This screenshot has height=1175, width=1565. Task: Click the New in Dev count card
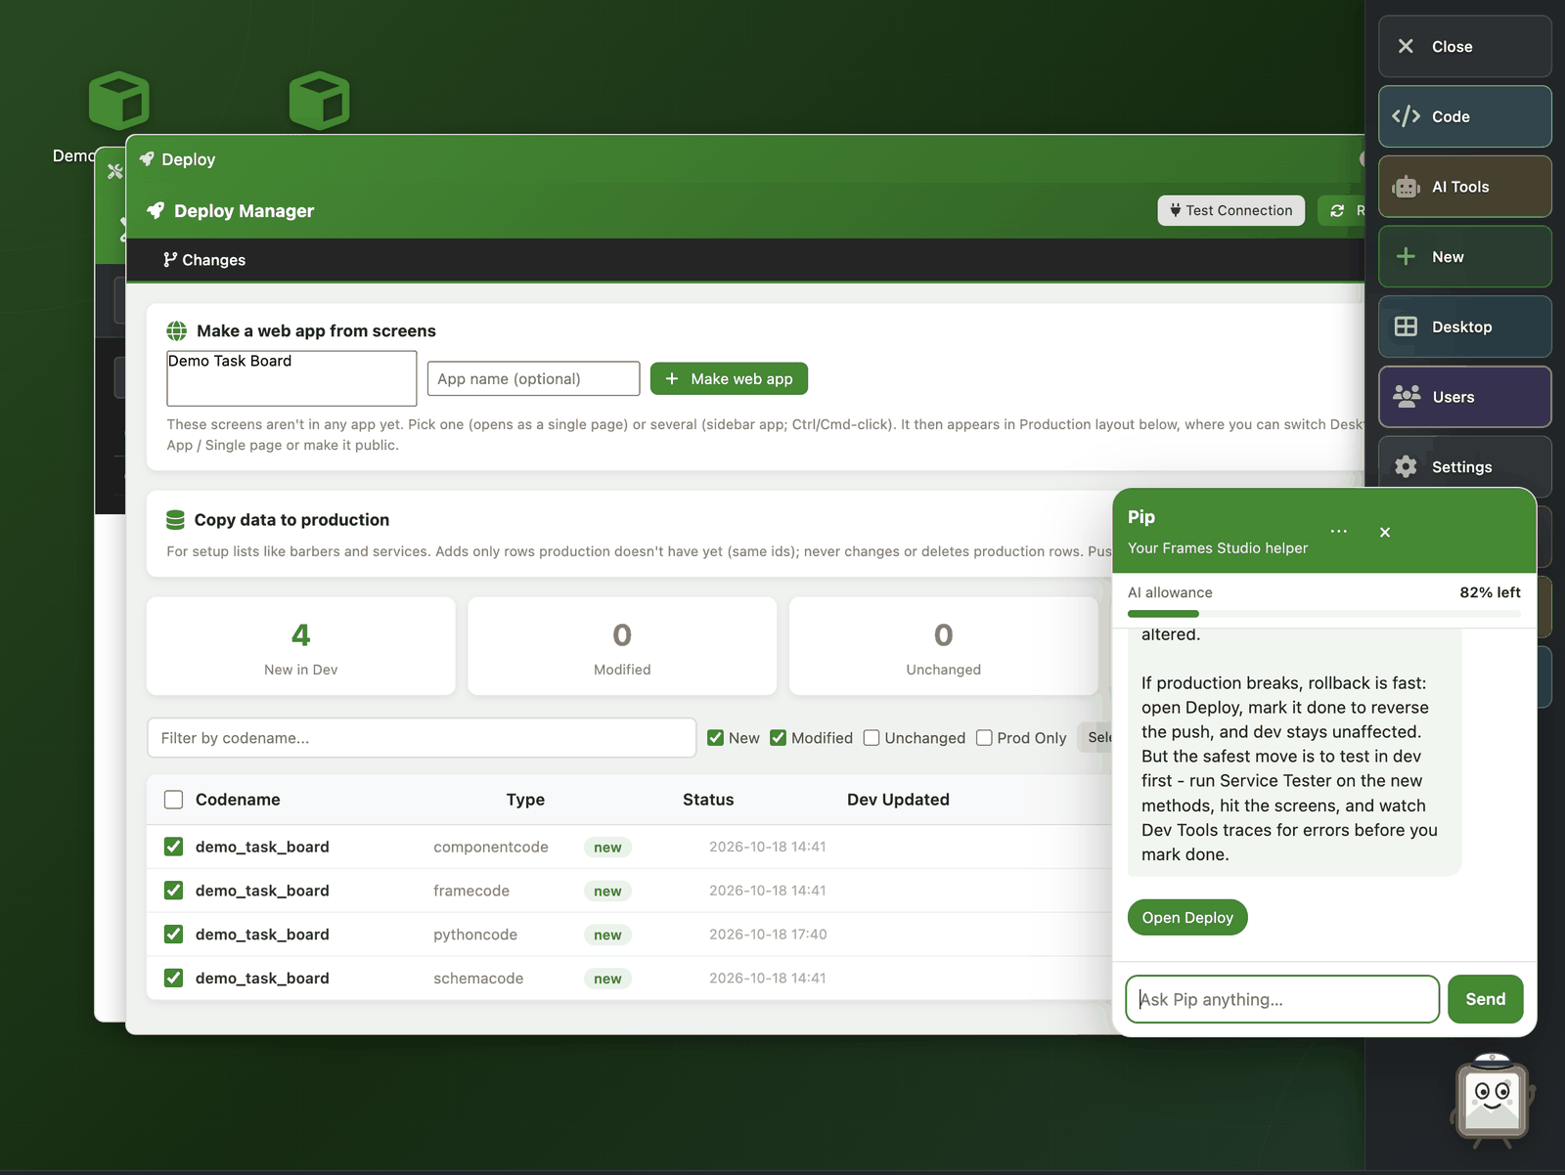tap(301, 646)
